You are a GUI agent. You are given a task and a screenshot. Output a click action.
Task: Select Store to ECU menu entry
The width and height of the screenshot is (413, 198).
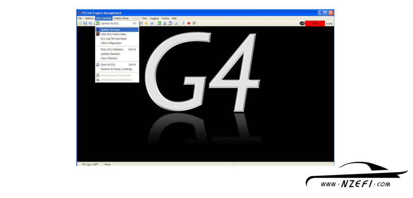(117, 65)
